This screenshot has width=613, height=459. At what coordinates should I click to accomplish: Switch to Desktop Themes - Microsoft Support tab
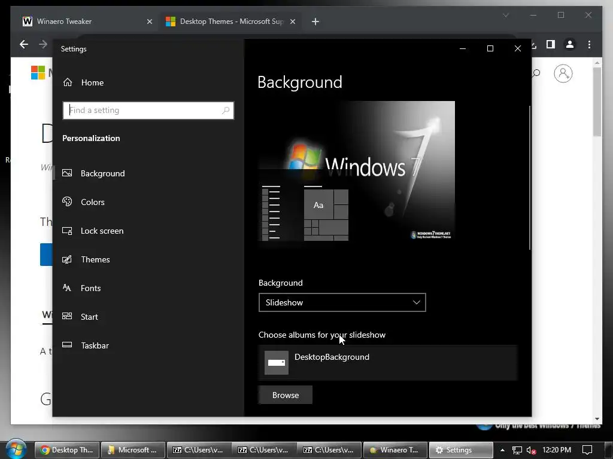click(232, 22)
